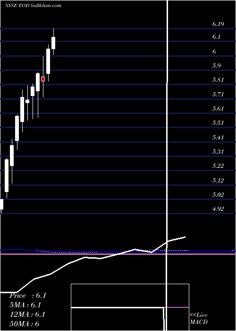Image resolution: width=236 pixels, height=331 pixels.
Task: Click the 50MA : 6 readout
Action: pos(25,323)
